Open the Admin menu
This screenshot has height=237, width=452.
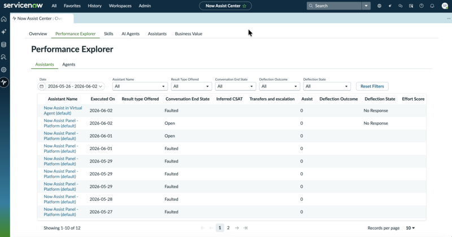tap(145, 6)
